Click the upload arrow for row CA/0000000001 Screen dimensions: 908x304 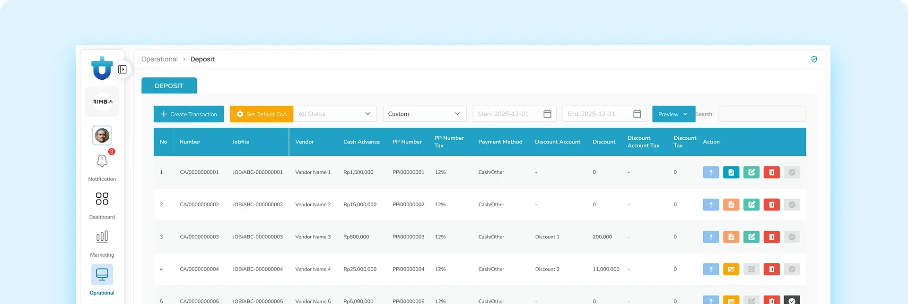point(711,172)
